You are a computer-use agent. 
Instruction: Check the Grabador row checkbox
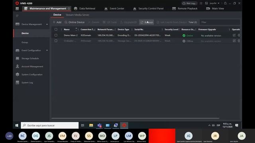tap(56, 41)
